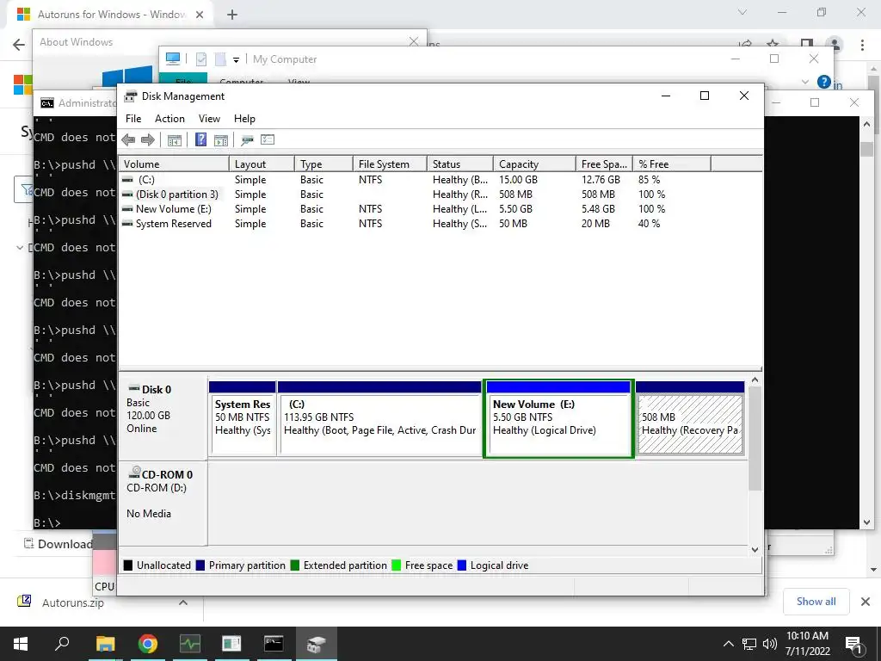Click the Primary partition legend swatch
This screenshot has height=661, width=881.
tap(200, 565)
